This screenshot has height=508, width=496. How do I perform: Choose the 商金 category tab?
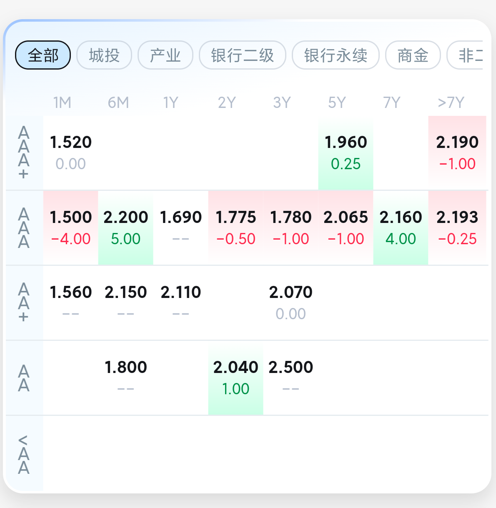413,55
